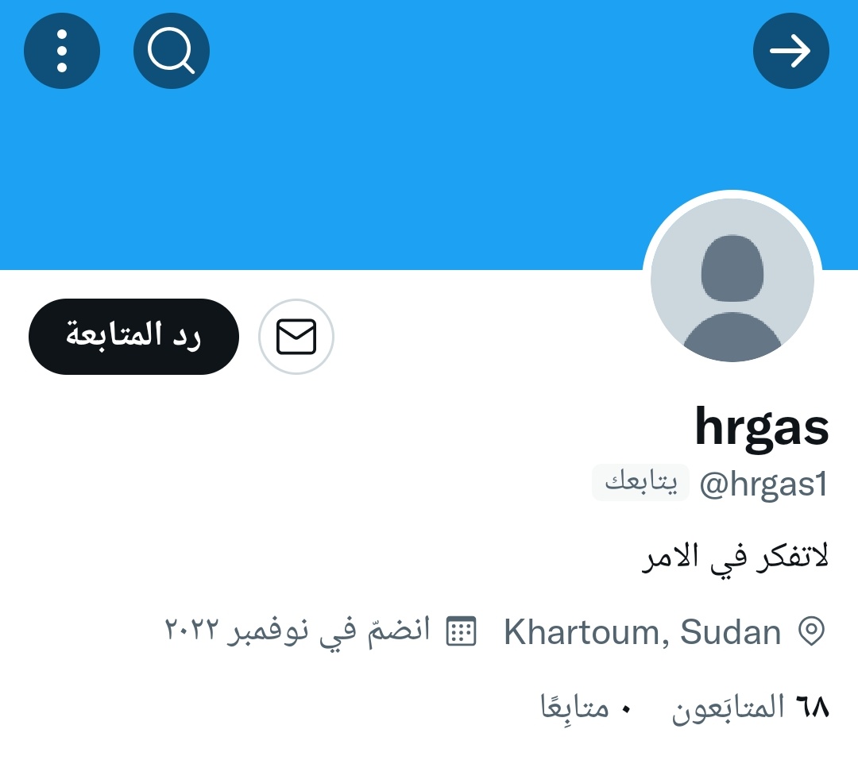The width and height of the screenshot is (858, 760).
Task: Click the Khartoum, Sudan location text
Action: coord(643,632)
